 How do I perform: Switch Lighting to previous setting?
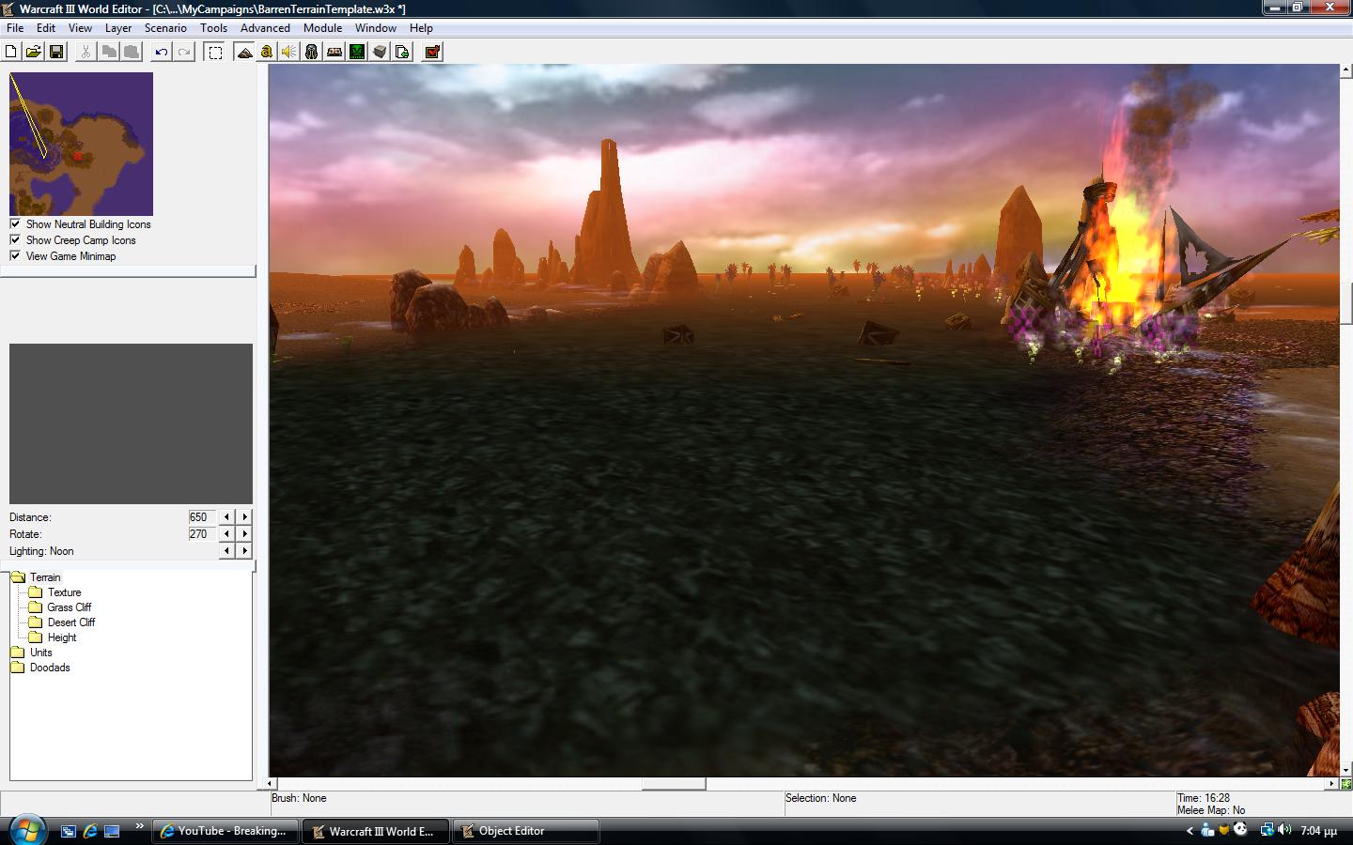point(226,551)
